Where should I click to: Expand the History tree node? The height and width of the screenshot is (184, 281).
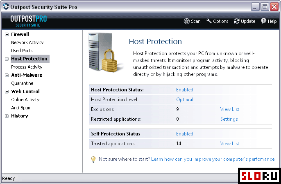(7, 116)
